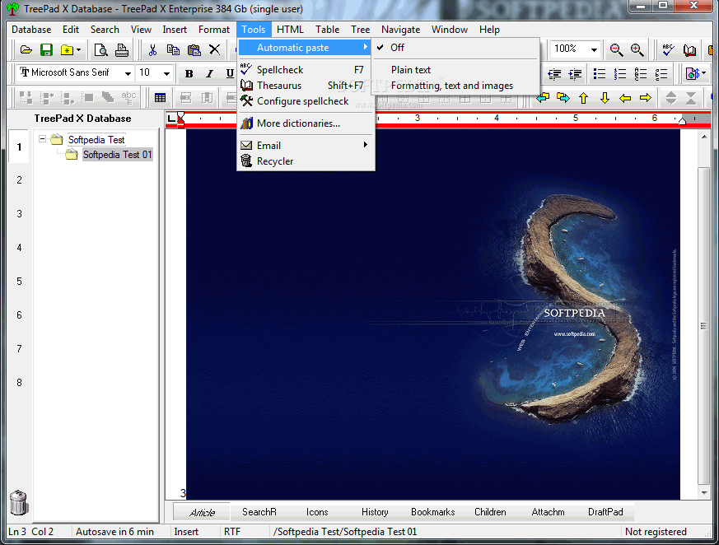This screenshot has width=719, height=545.
Task: Navigate forward with cyan-right folder arrow icon
Action: point(563,98)
